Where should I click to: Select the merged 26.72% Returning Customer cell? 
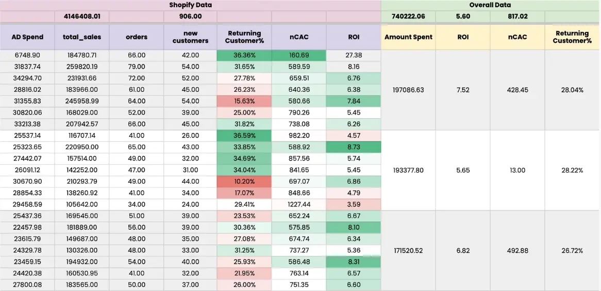[572, 251]
